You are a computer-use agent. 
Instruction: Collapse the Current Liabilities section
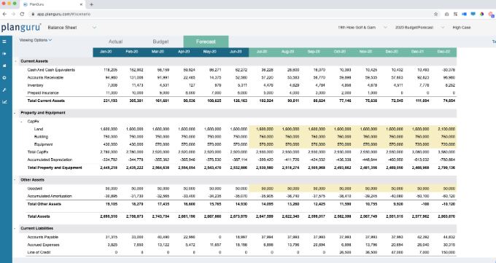click(x=15, y=228)
